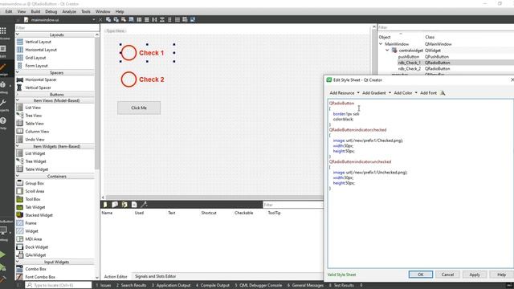Switch to Edit Signals/Slots mode icon
The image size is (514, 289).
click(x=116, y=19)
